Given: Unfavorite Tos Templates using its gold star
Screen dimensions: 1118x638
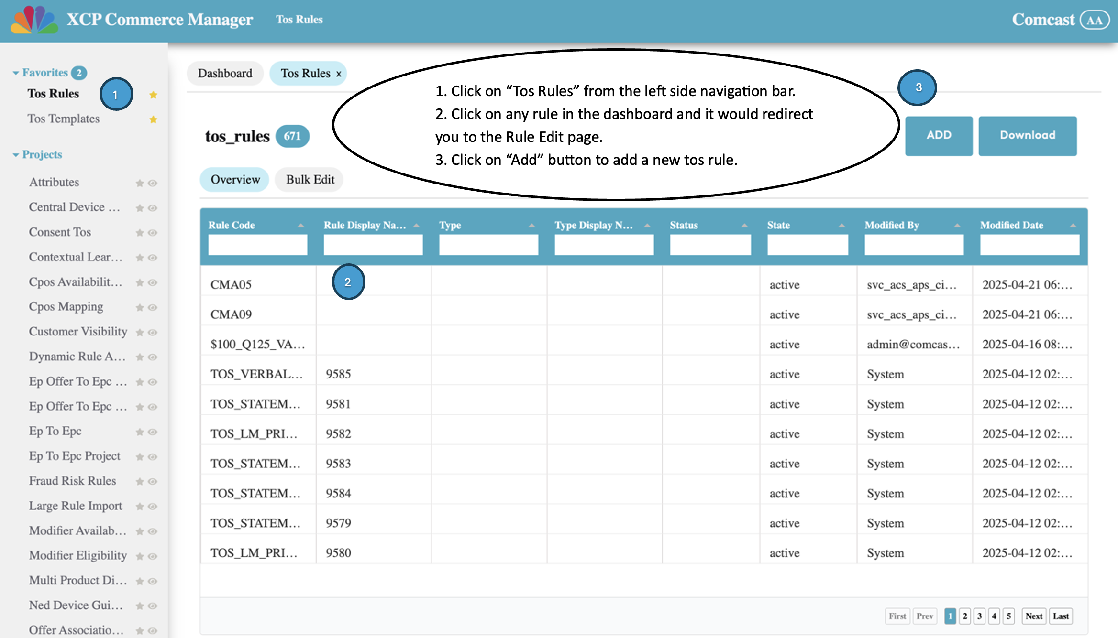Looking at the screenshot, I should pos(153,119).
